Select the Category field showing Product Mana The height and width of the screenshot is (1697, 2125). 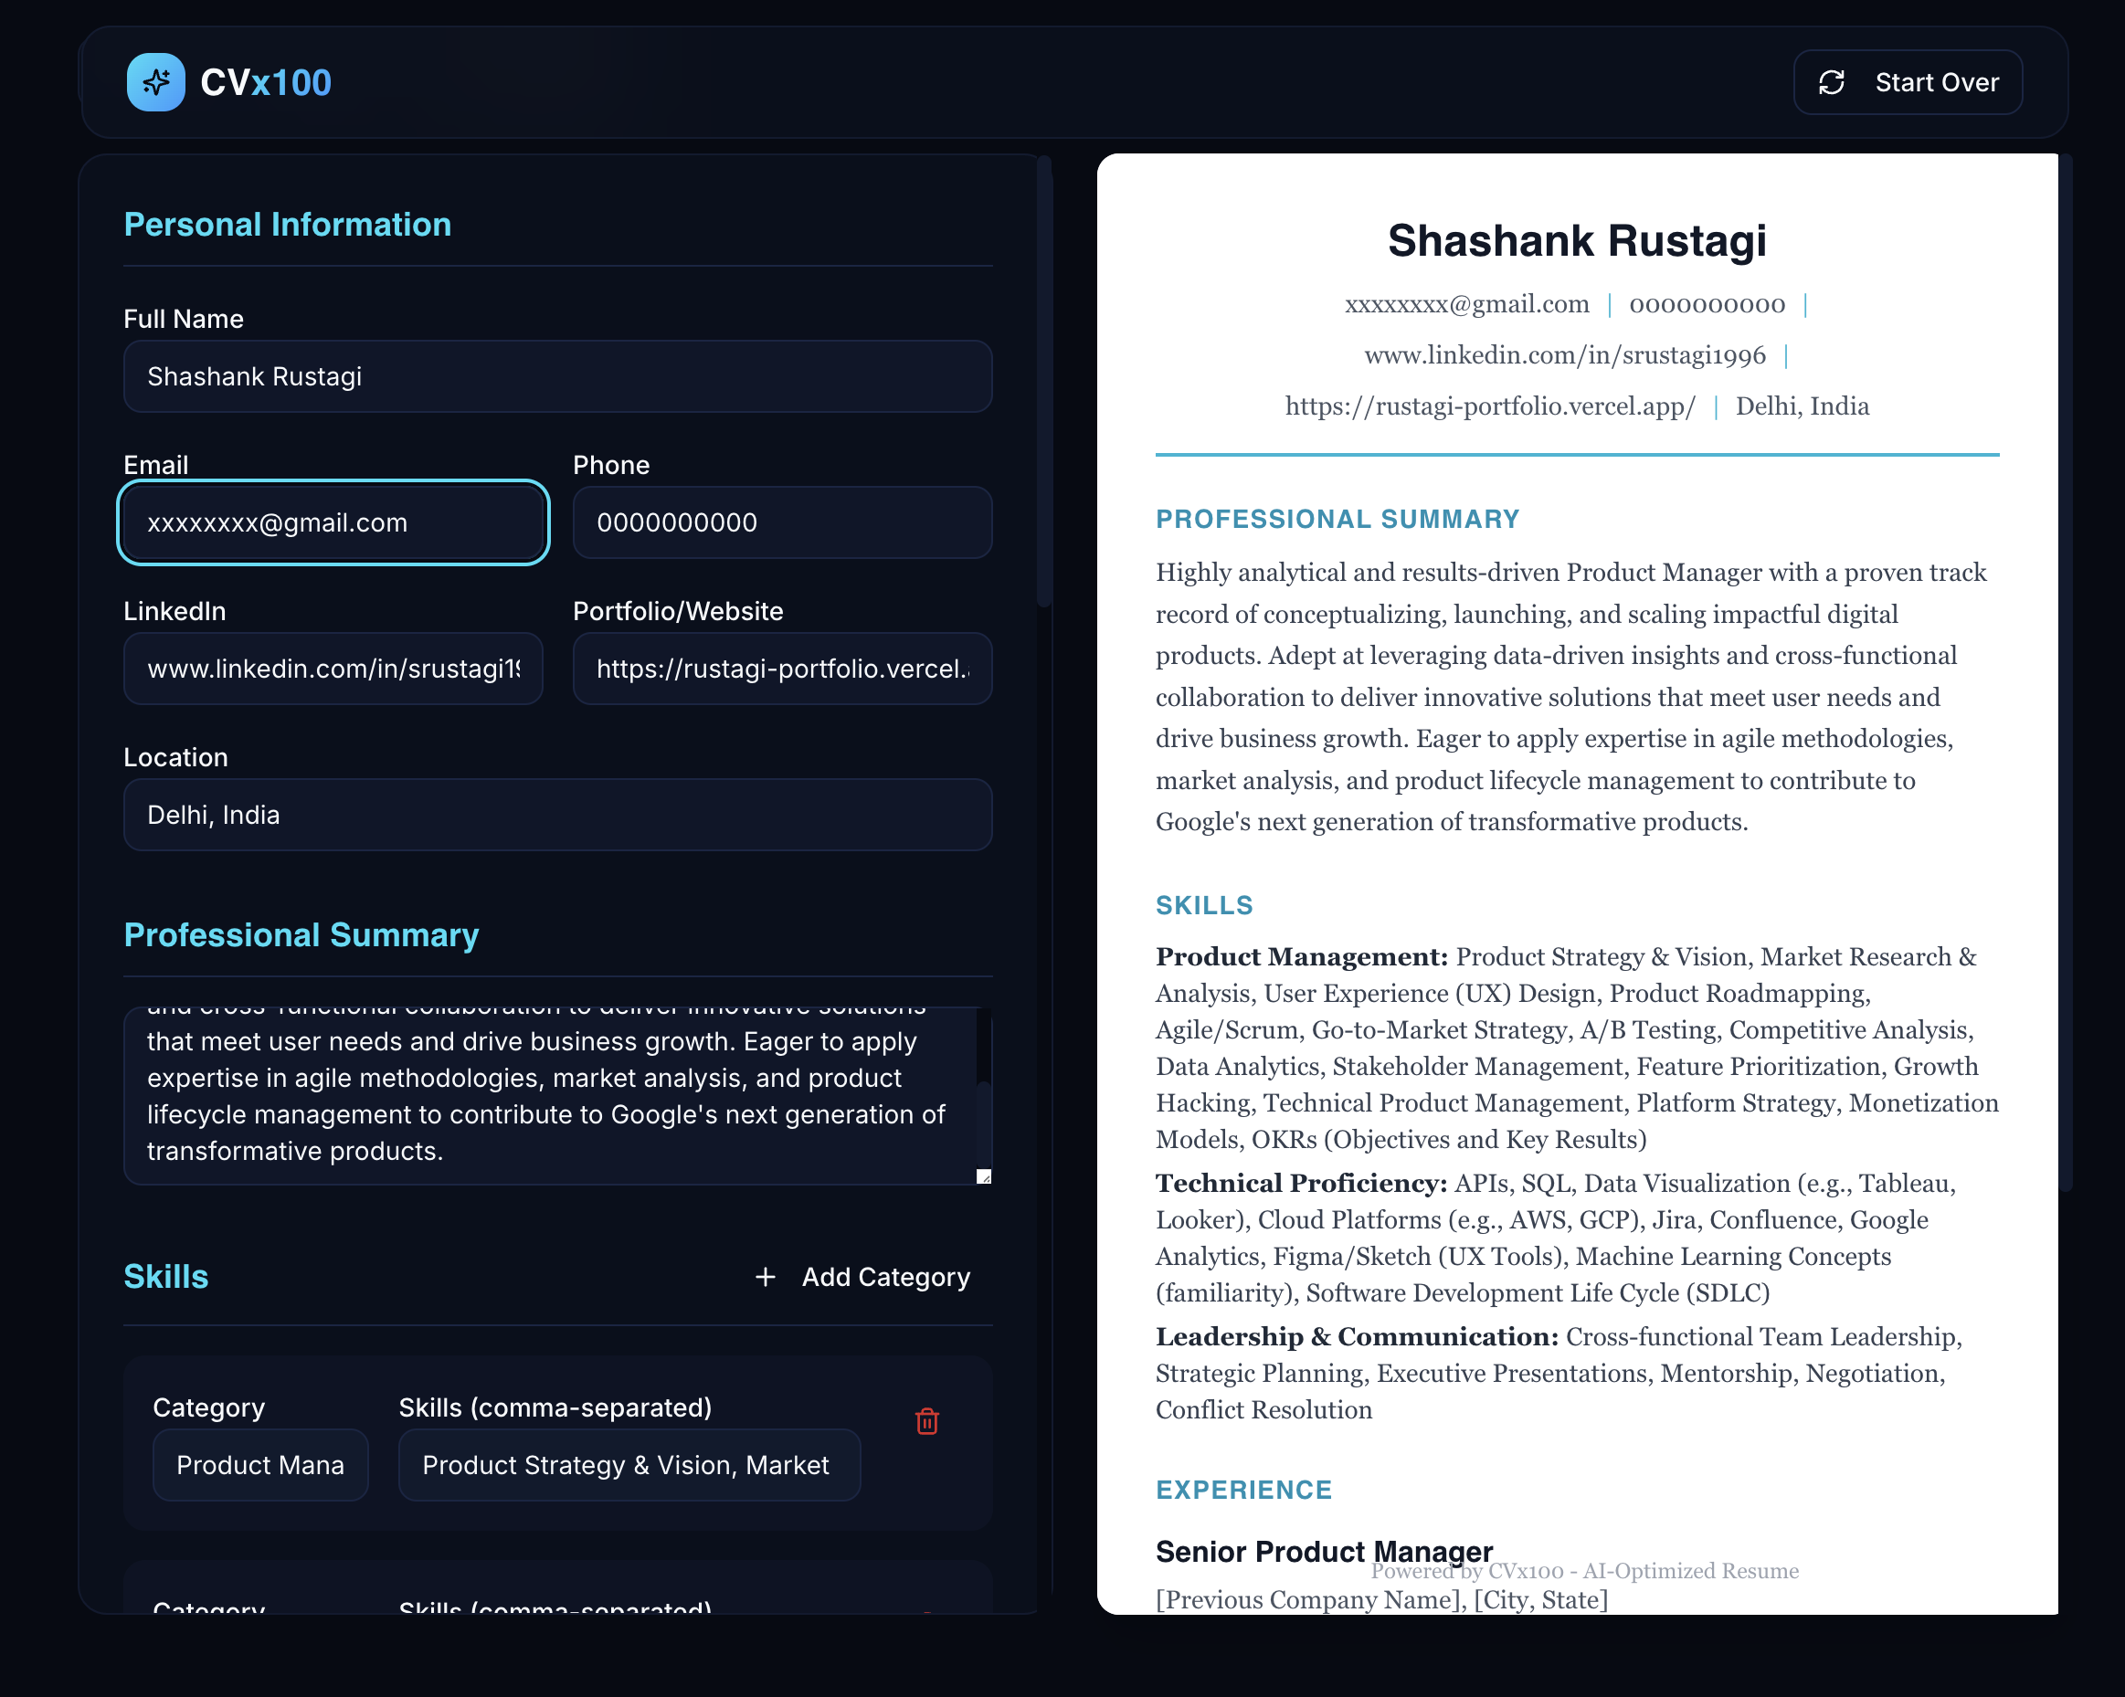tap(259, 1464)
